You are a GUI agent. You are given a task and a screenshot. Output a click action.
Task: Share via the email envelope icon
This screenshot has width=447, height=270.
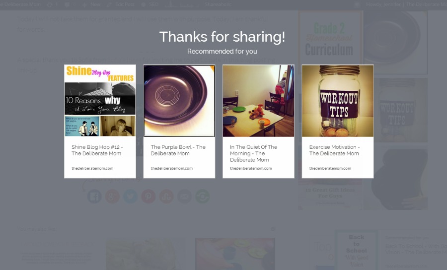pos(184,196)
